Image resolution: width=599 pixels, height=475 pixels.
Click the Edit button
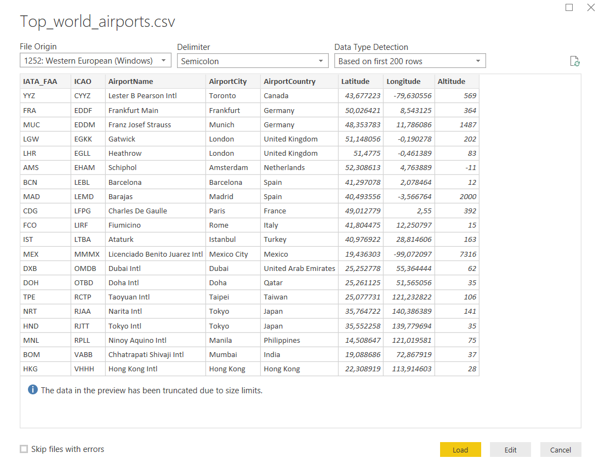click(x=510, y=449)
